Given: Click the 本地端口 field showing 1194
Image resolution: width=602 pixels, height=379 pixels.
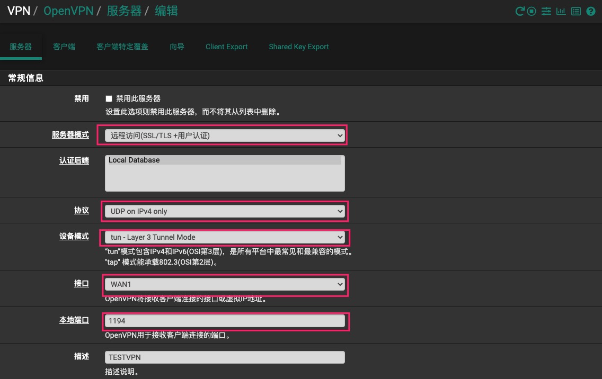Looking at the screenshot, I should pyautogui.click(x=225, y=321).
